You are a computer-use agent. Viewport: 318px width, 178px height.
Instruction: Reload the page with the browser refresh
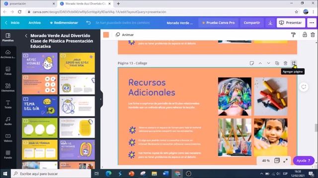(20, 12)
